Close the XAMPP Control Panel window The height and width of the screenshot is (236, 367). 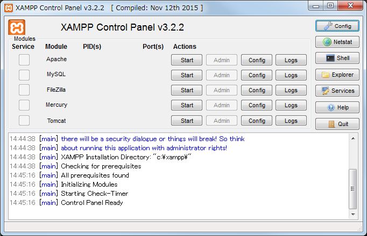coord(350,6)
